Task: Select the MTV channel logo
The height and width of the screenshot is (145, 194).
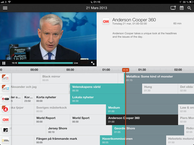Action: tap(5, 130)
